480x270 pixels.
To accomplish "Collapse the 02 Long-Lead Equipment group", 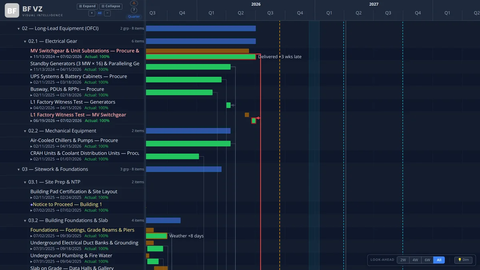I will click(x=18, y=29).
